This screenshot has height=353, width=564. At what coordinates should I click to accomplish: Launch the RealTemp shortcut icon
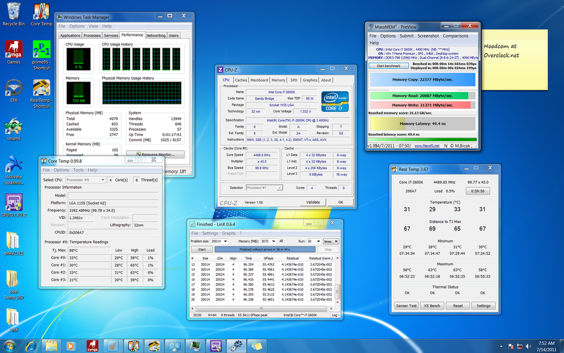41,94
